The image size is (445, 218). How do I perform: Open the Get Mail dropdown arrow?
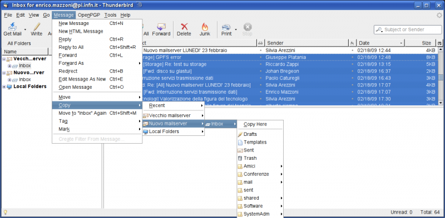(x=25, y=29)
